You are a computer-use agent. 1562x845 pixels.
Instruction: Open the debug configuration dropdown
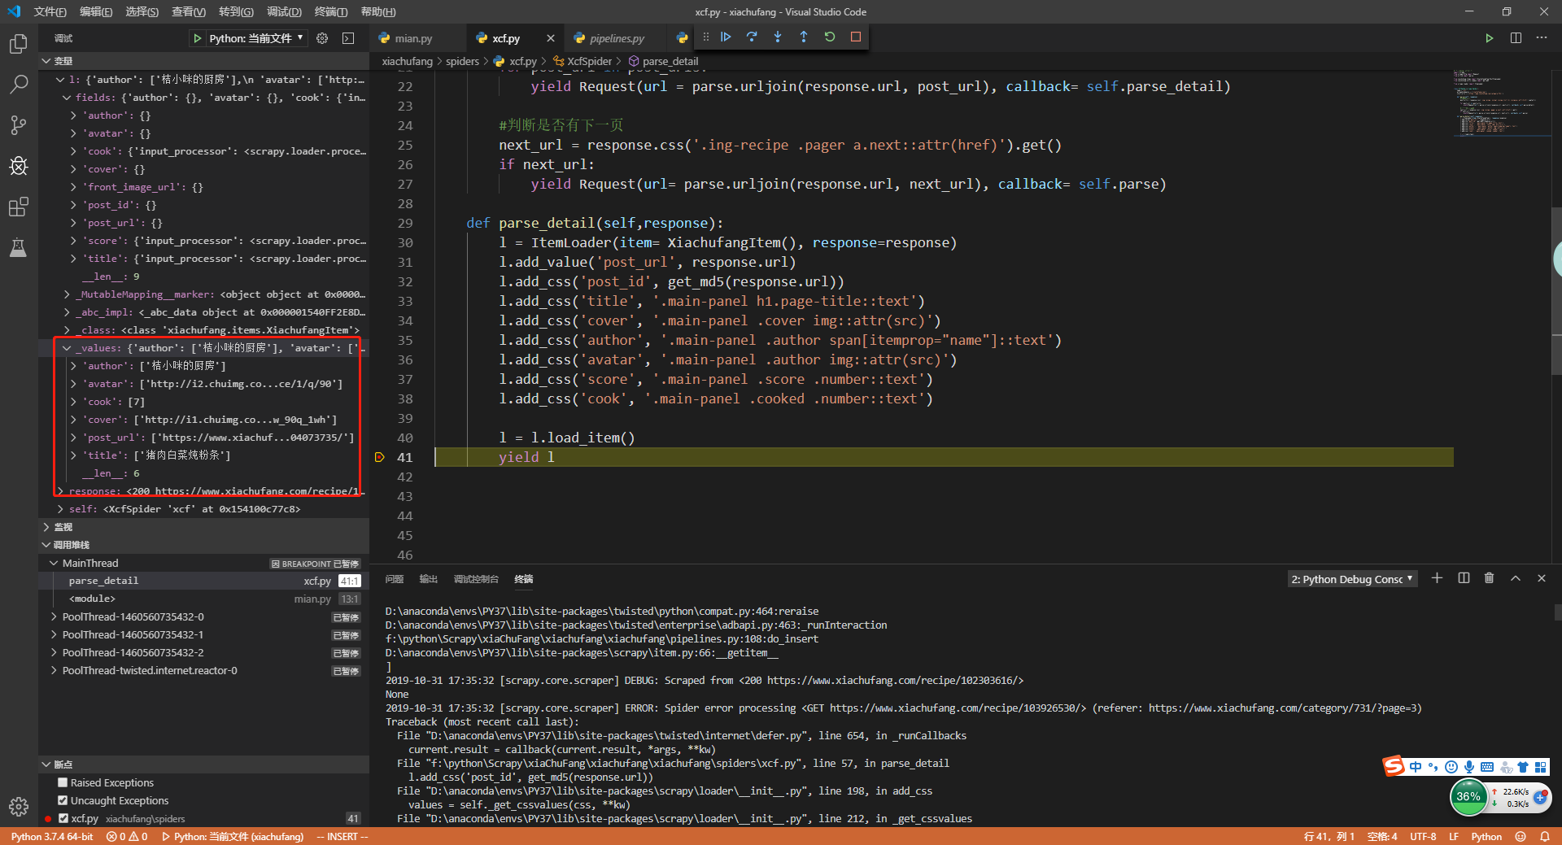coord(256,38)
